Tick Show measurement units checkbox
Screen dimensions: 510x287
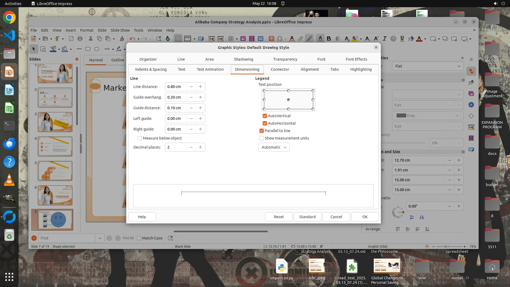pos(262,138)
